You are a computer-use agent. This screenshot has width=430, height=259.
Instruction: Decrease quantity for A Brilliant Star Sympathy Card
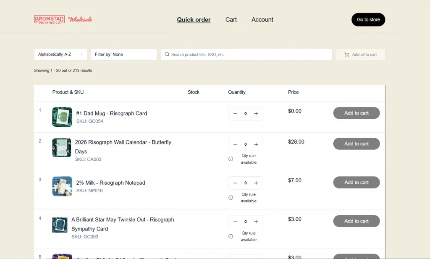[x=235, y=222]
